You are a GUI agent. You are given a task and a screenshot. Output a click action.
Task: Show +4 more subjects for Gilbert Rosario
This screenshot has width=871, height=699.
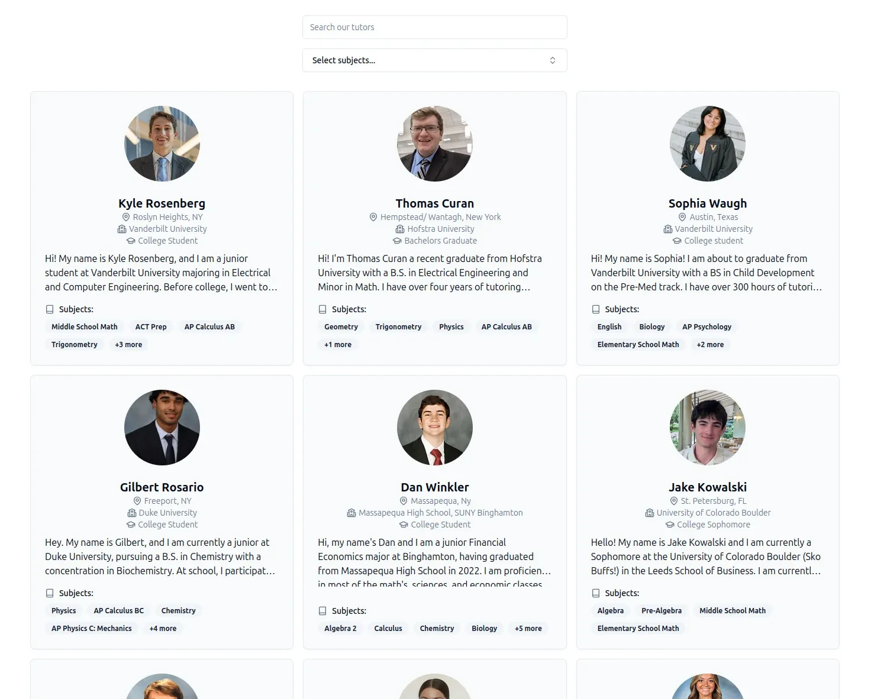pyautogui.click(x=163, y=628)
